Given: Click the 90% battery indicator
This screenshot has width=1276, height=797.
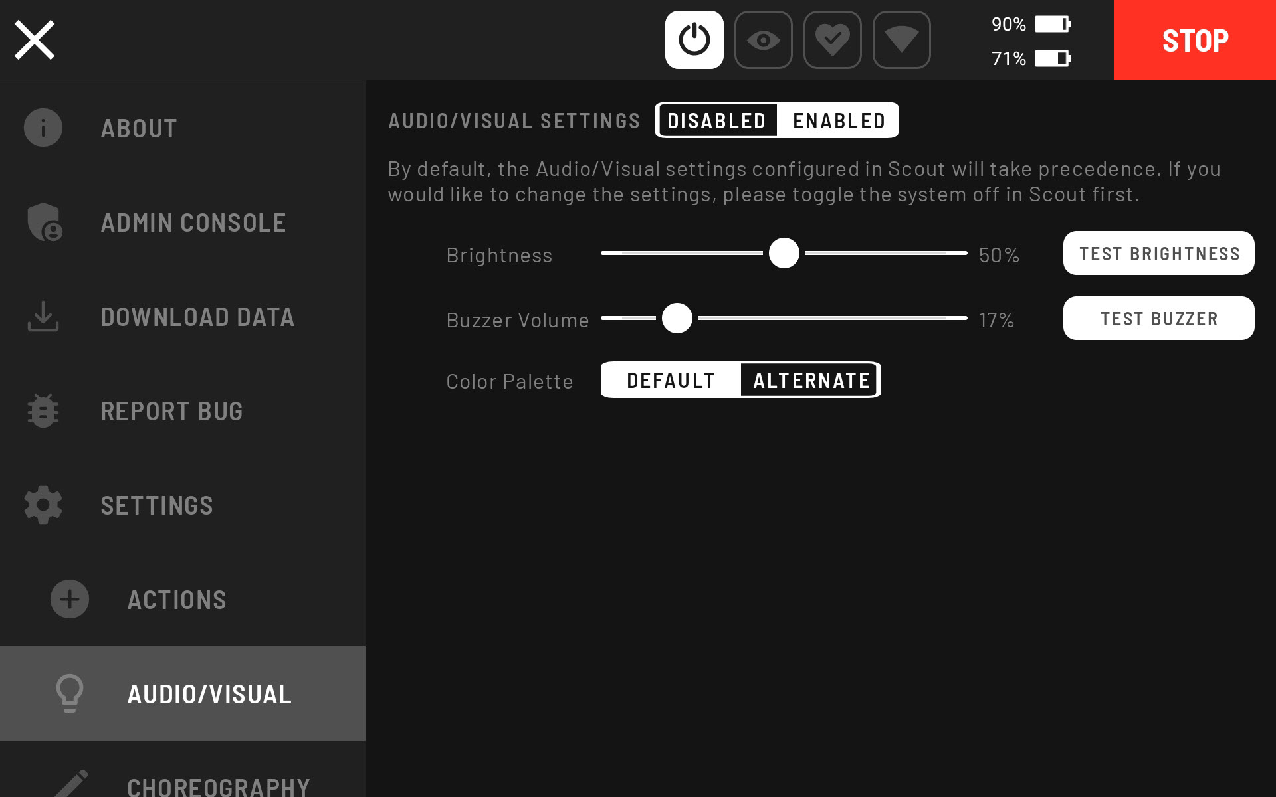Looking at the screenshot, I should (1029, 24).
